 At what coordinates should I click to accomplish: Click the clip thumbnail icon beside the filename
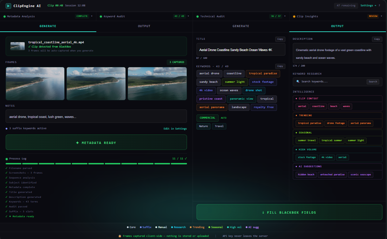(18, 46)
